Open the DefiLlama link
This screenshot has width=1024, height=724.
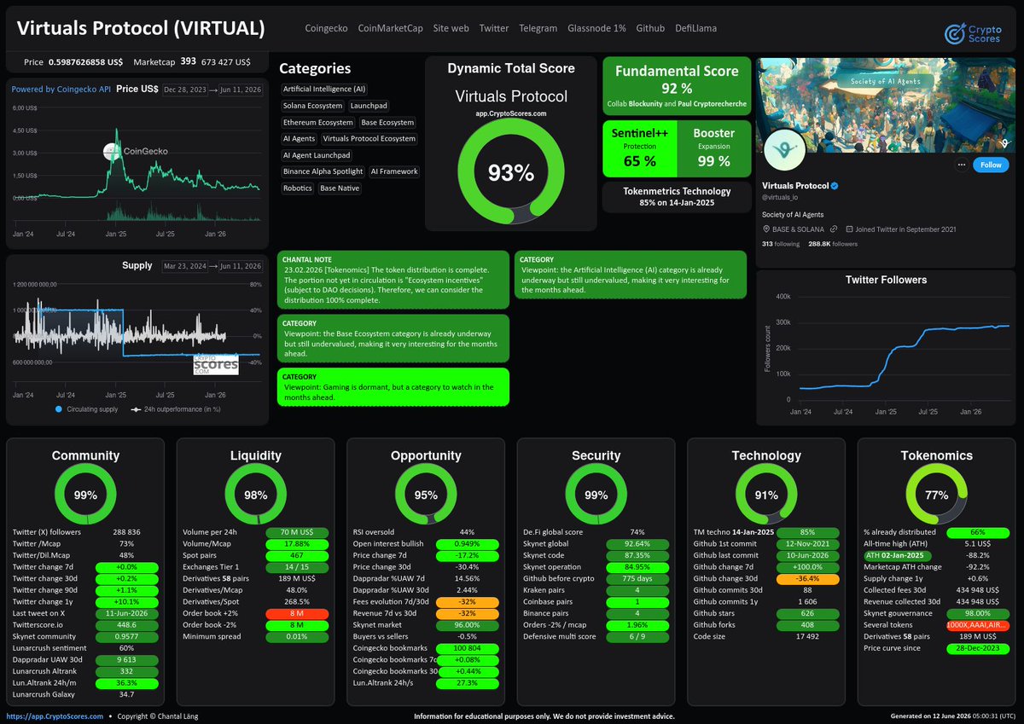tap(695, 28)
